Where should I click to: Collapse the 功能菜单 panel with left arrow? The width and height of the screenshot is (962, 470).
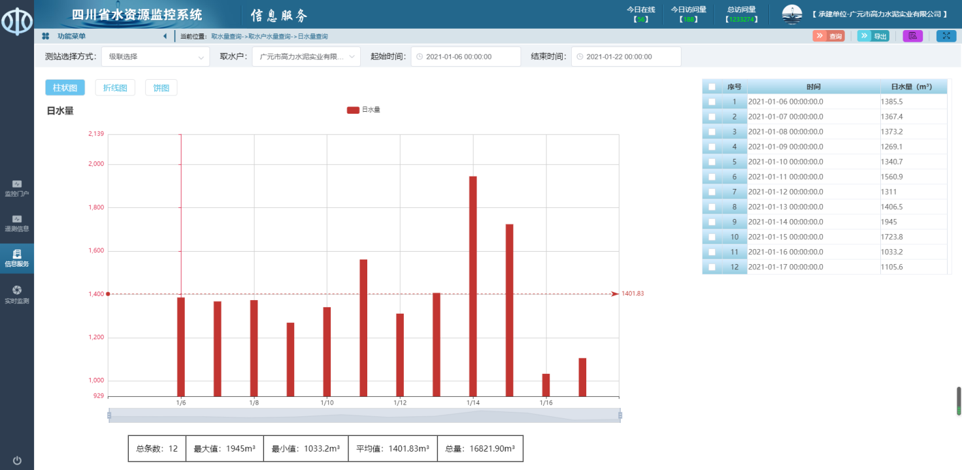(165, 37)
